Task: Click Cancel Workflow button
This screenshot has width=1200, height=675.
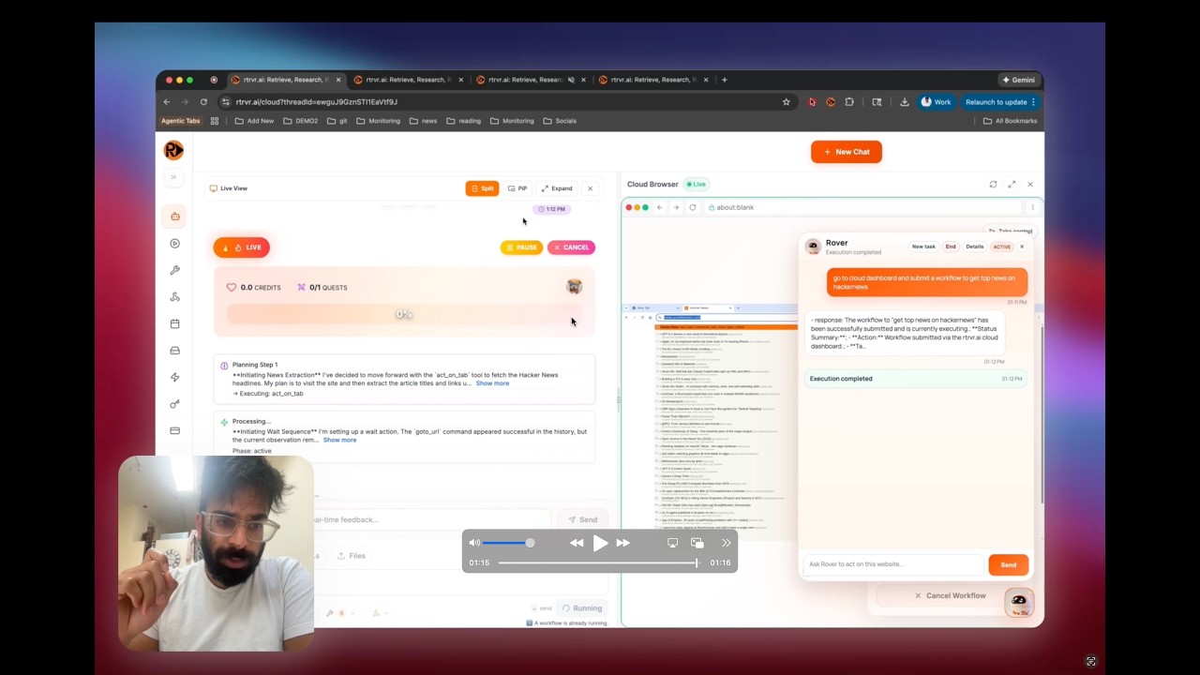Action: pyautogui.click(x=950, y=595)
